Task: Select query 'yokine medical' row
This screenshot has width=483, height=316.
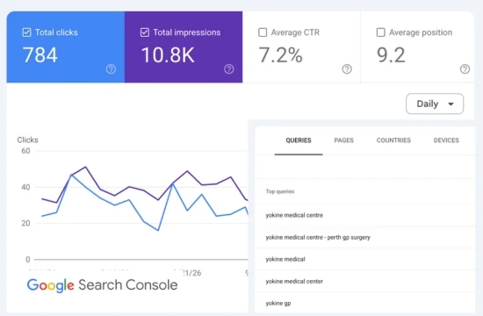Action: (x=364, y=259)
